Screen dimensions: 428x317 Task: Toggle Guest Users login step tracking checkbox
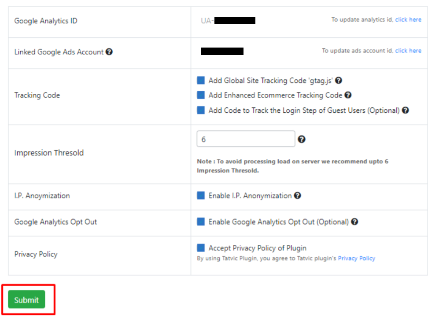(x=201, y=111)
